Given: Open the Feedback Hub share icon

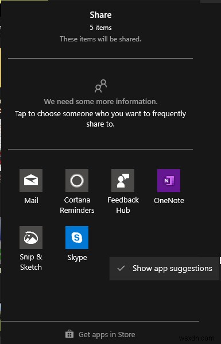Looking at the screenshot, I should pos(123,181).
